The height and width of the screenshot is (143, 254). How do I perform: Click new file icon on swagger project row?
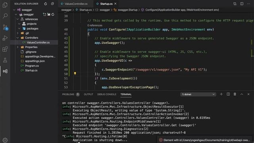(x=44, y=14)
